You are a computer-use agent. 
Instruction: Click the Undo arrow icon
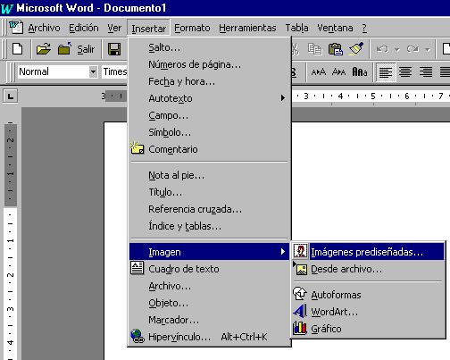[x=383, y=49]
